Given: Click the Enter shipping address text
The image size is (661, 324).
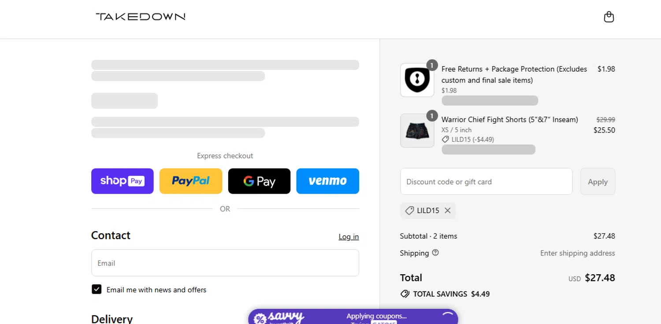Looking at the screenshot, I should click(x=578, y=253).
